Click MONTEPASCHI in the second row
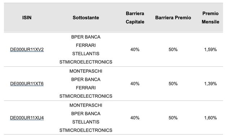This screenshot has height=137, width=231. pyautogui.click(x=86, y=71)
